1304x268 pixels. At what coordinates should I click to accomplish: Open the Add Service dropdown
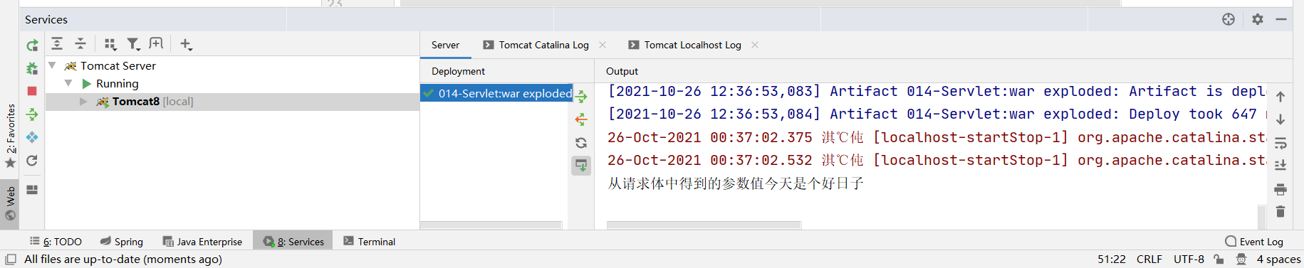click(x=186, y=44)
